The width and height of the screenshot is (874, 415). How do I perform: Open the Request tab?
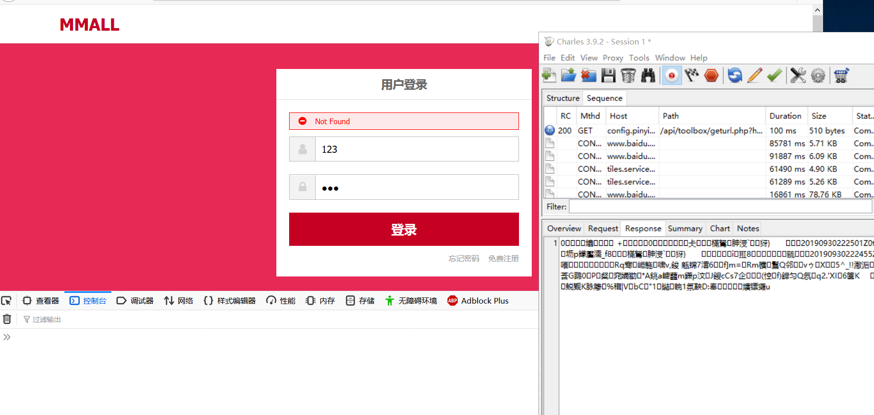pyautogui.click(x=603, y=228)
